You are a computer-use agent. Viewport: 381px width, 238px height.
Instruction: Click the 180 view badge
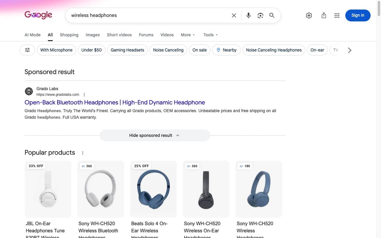(x=244, y=166)
